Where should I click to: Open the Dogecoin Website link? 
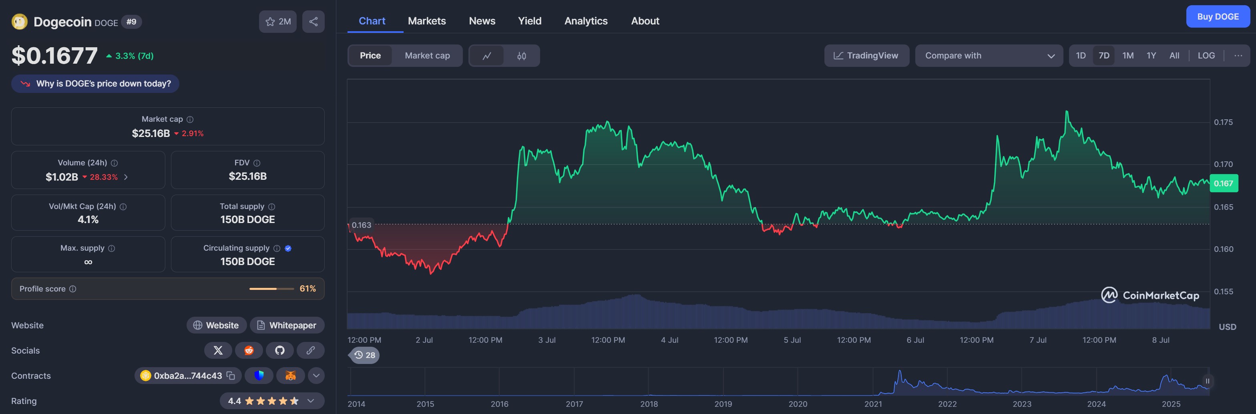pos(217,325)
